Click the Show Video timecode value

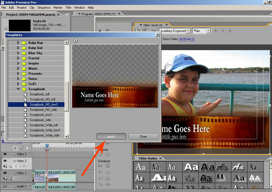pyautogui.click(x=187, y=39)
